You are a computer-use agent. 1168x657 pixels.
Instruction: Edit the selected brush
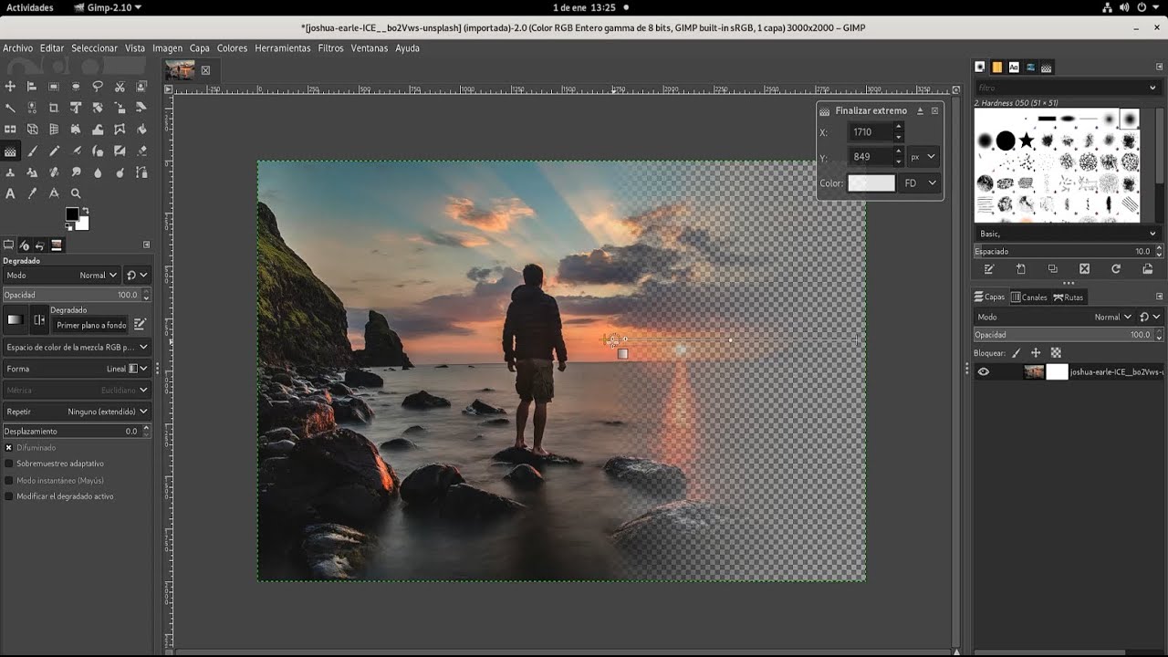point(988,269)
